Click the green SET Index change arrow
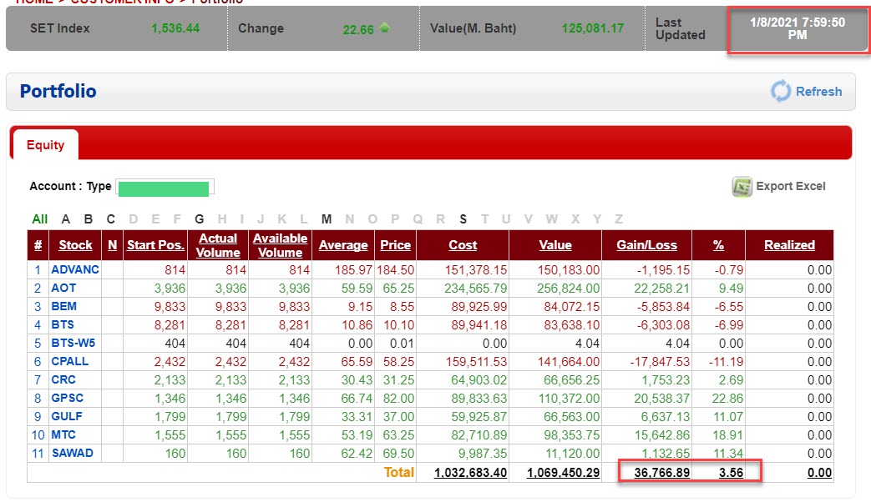Viewport: 871px width, 502px height. (x=384, y=28)
